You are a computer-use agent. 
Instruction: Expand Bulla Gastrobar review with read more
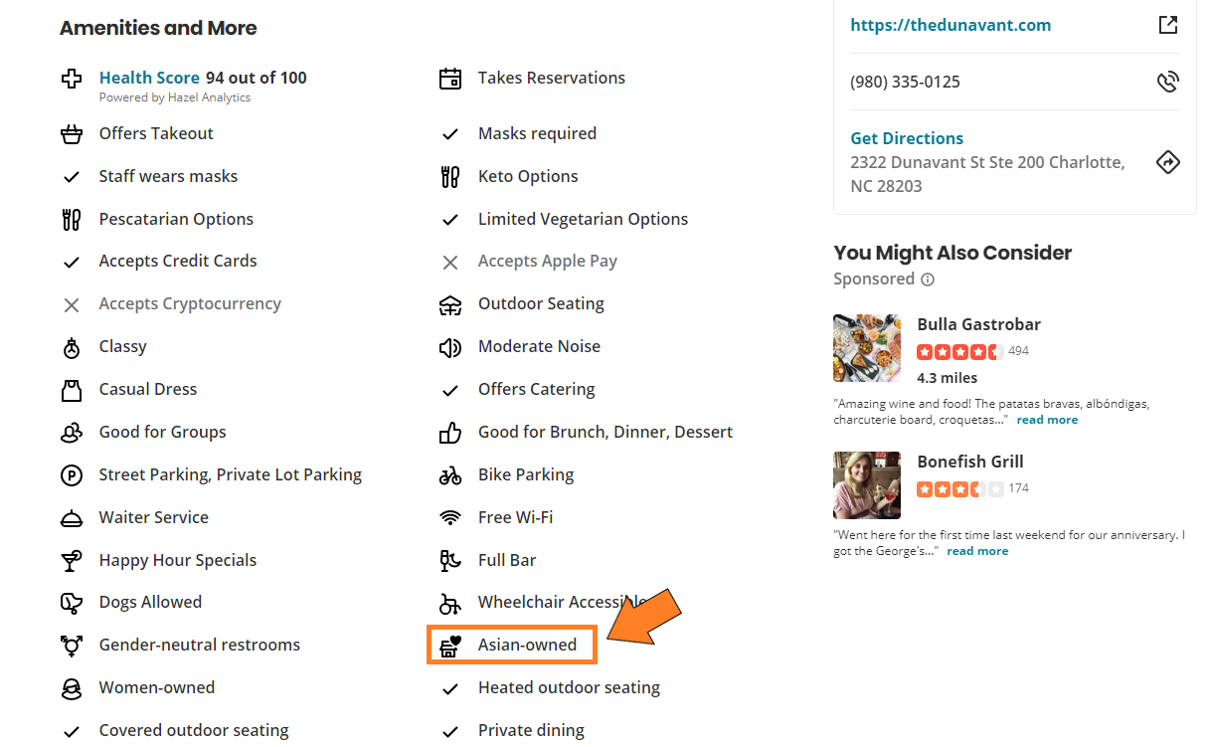click(1047, 420)
